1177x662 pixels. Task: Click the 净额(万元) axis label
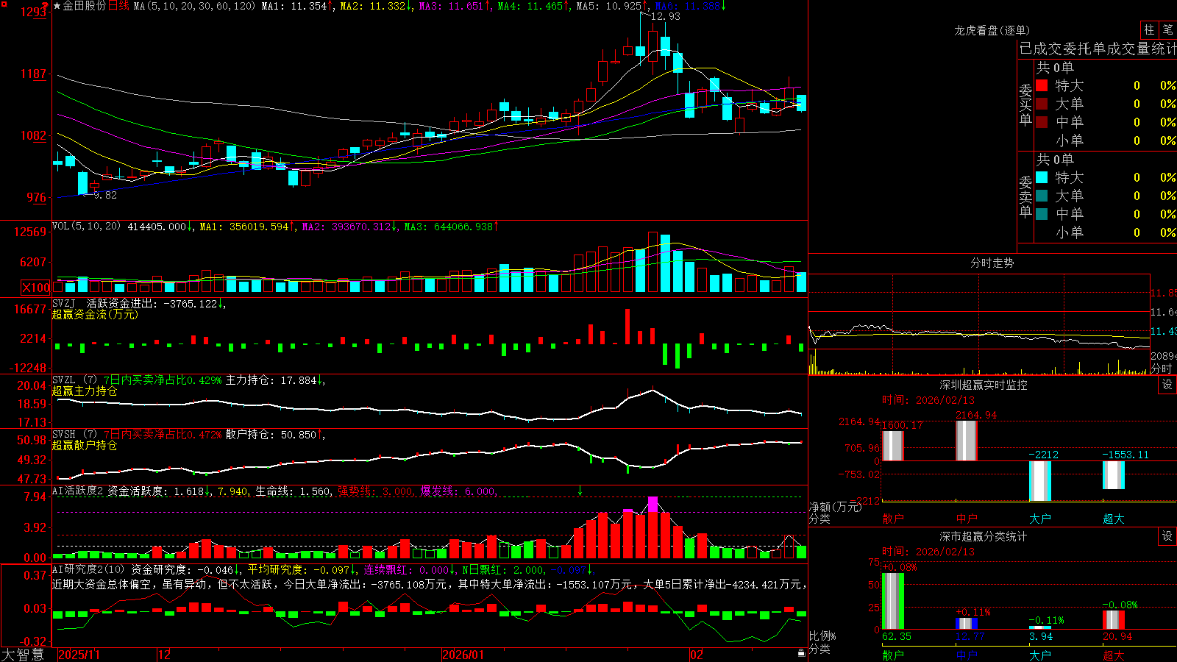835,507
